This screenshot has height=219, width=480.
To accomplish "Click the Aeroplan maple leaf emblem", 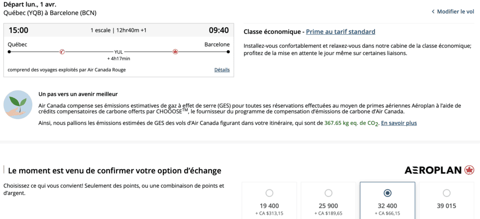I will coord(469,170).
